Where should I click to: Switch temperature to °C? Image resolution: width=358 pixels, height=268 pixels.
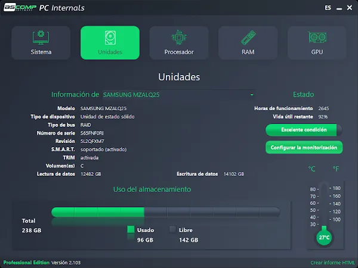[311, 169]
